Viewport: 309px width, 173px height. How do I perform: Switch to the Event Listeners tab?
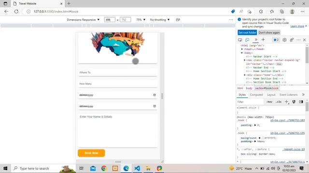(x=289, y=95)
